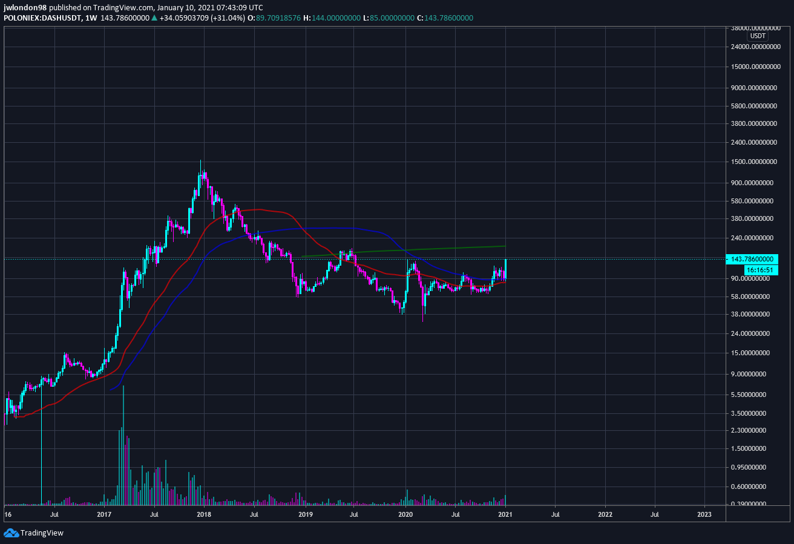Open the TradingView wordmark link at bottom
This screenshot has width=794, height=544.
42,533
